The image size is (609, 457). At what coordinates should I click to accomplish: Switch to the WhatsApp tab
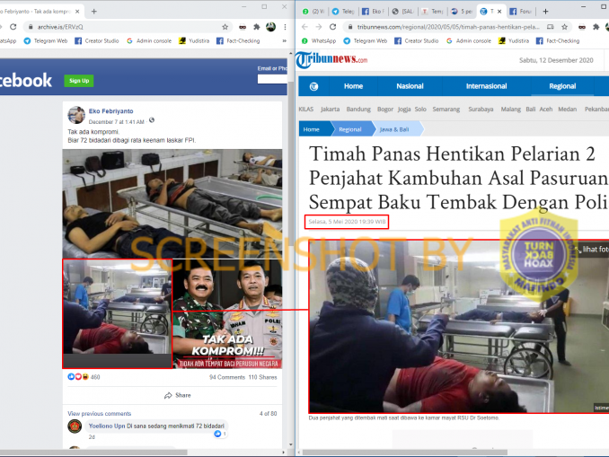[x=313, y=12]
